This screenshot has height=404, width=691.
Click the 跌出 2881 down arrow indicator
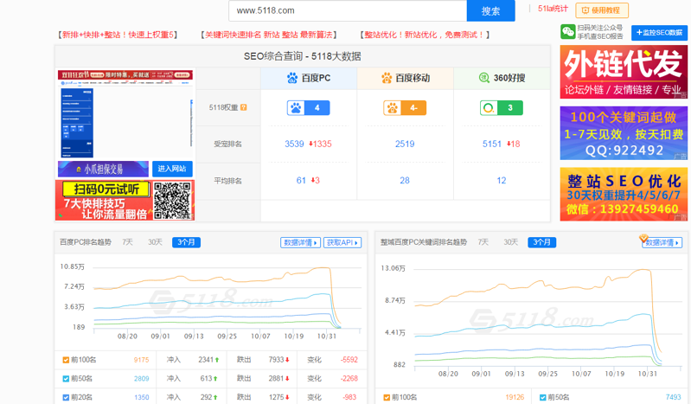coord(287,378)
